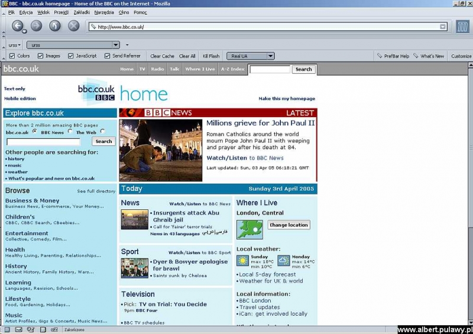
Task: Open the Edycja menu
Action: click(26, 12)
